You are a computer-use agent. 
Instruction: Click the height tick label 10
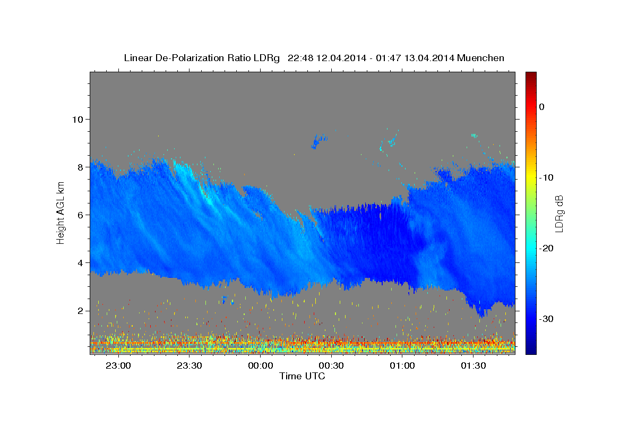tap(77, 119)
